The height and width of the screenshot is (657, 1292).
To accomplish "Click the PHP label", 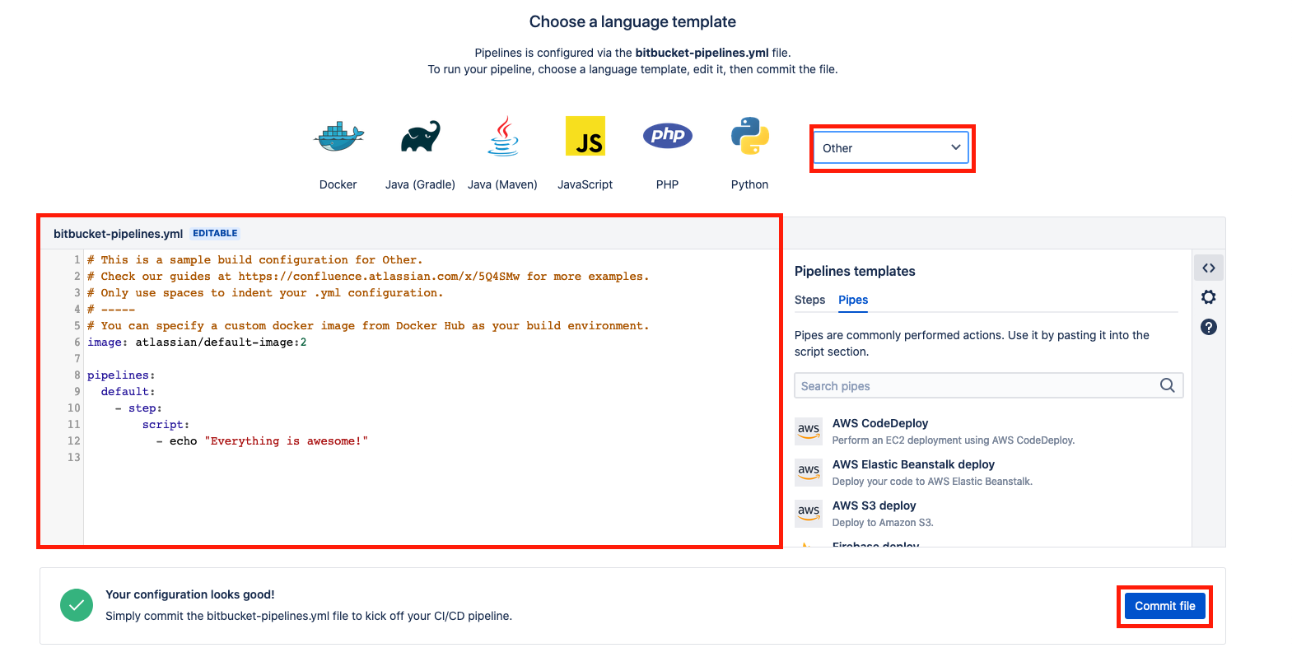I will tap(668, 184).
